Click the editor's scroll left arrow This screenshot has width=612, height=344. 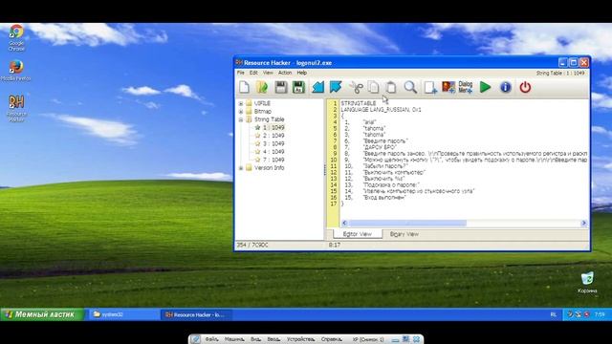coord(344,223)
